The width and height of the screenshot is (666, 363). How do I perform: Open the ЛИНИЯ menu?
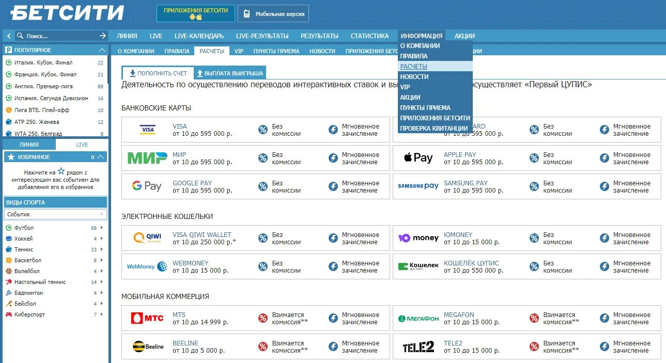click(127, 36)
